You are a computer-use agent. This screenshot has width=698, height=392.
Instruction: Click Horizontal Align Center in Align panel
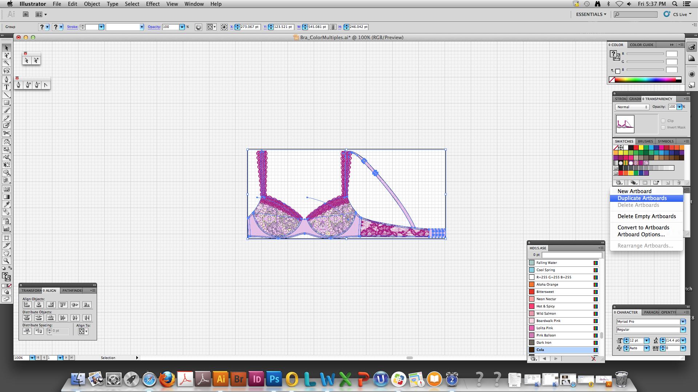(39, 305)
